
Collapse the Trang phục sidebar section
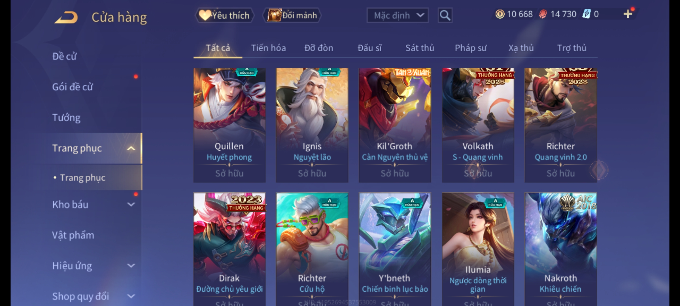pos(131,148)
